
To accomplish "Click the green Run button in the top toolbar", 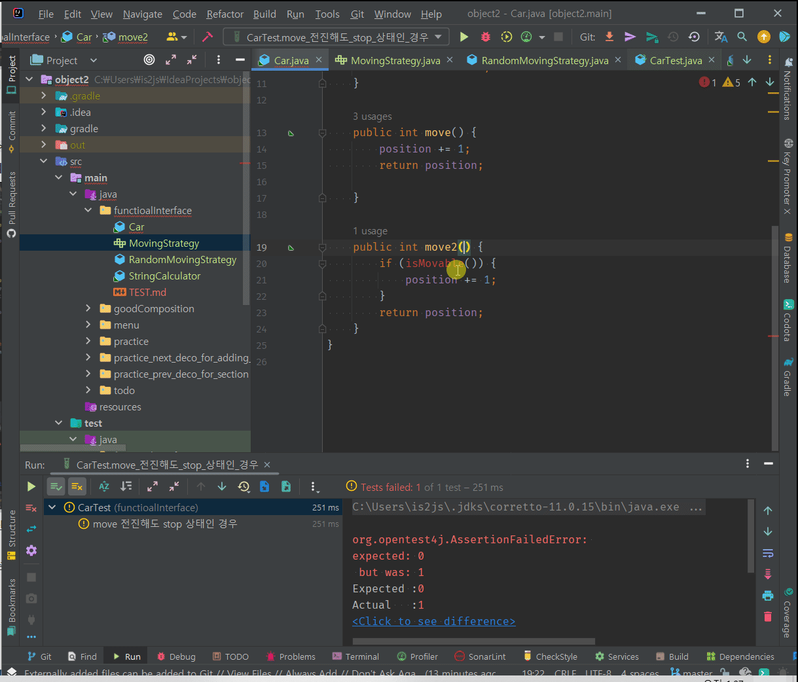I will [464, 37].
